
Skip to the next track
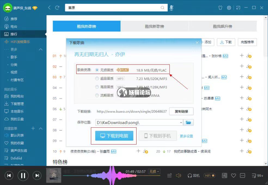point(37,175)
